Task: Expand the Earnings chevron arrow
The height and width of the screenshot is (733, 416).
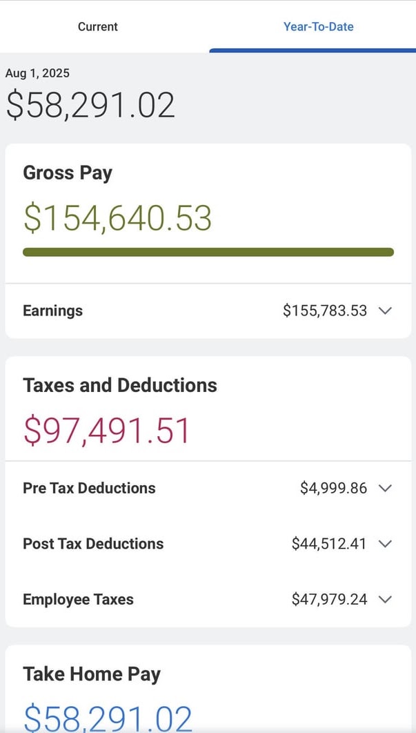Action: tap(385, 311)
